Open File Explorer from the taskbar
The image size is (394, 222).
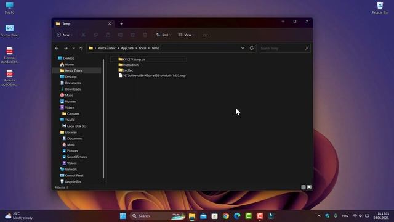pos(192,216)
